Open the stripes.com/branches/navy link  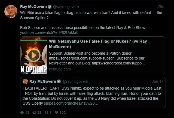point(71,104)
